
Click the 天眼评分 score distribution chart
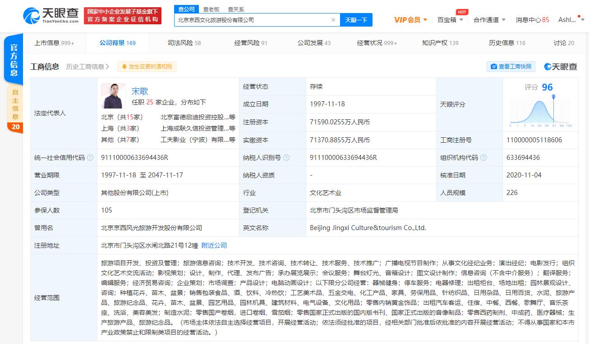541,111
